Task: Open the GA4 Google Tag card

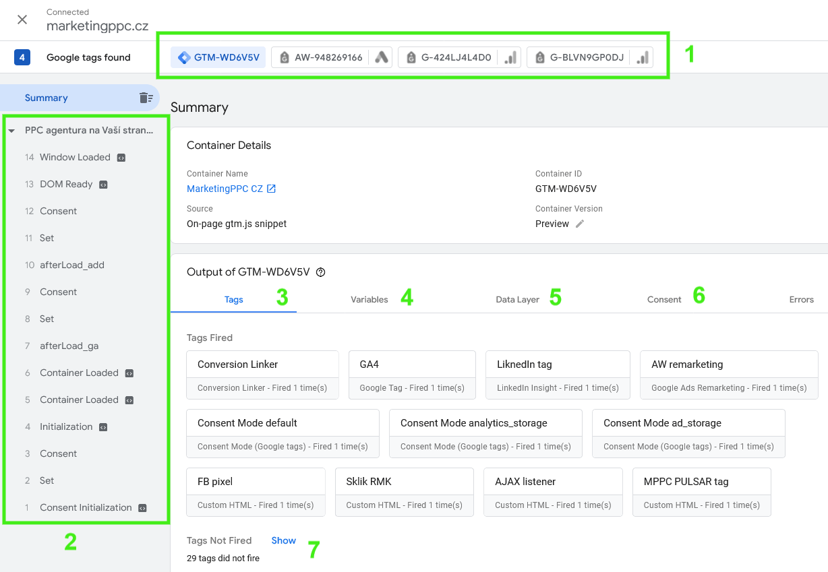Action: pyautogui.click(x=412, y=375)
